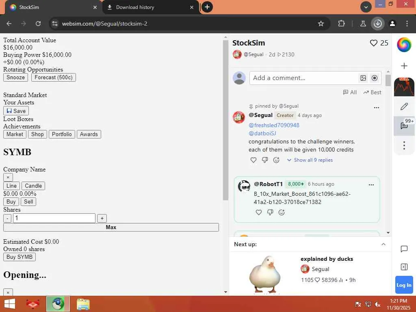Click the Shares quantity input
Viewport: 416px width, 312px height.
pyautogui.click(x=54, y=218)
